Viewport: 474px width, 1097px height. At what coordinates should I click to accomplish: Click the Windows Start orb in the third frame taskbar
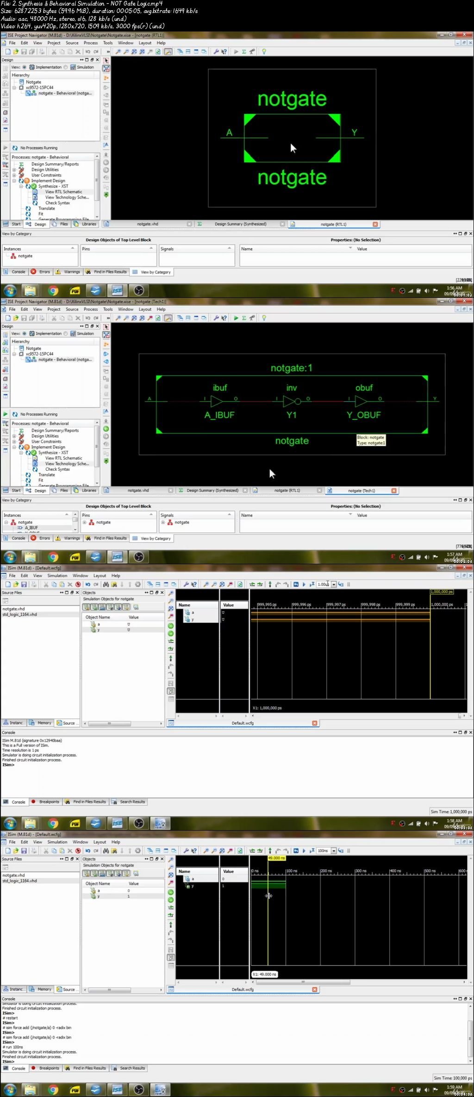(x=10, y=823)
